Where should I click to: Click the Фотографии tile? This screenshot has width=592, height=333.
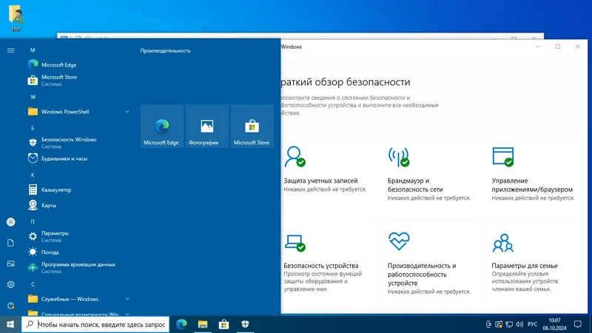click(x=207, y=127)
